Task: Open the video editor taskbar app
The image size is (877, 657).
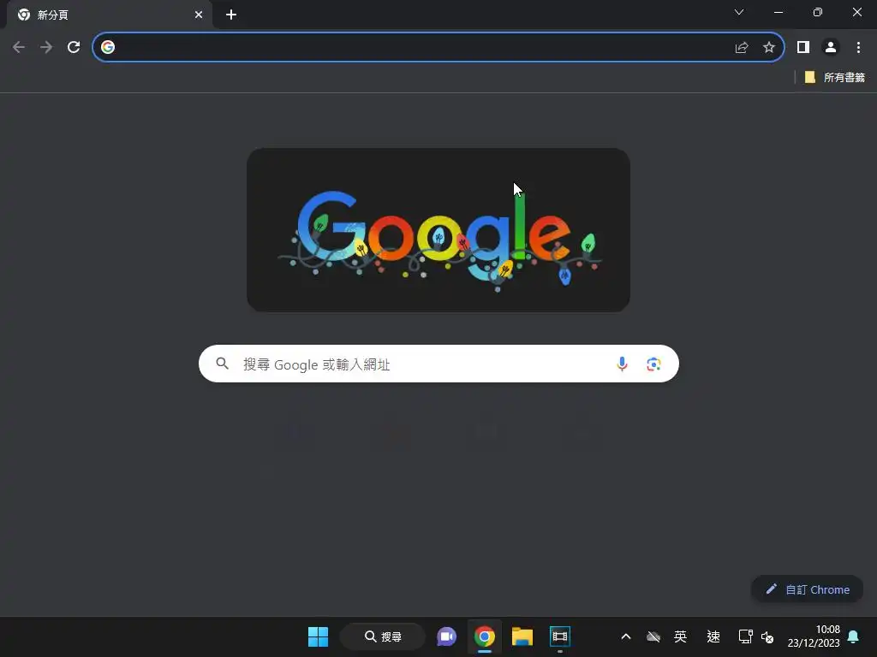Action: pos(560,636)
